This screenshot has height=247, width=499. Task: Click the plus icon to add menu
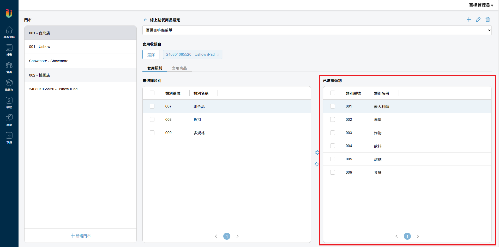469,20
